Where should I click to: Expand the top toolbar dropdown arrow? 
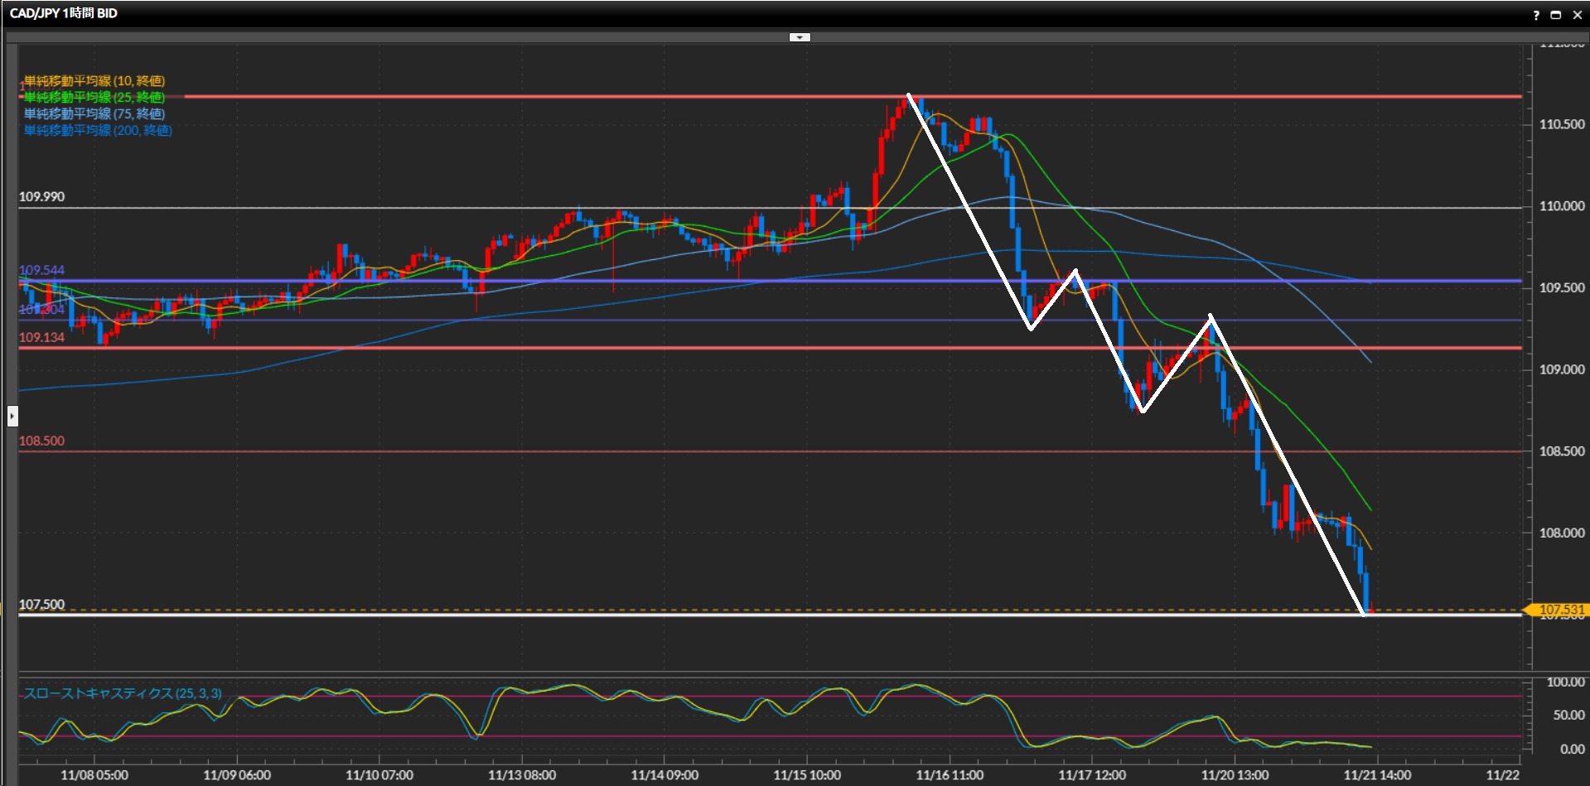pos(800,37)
